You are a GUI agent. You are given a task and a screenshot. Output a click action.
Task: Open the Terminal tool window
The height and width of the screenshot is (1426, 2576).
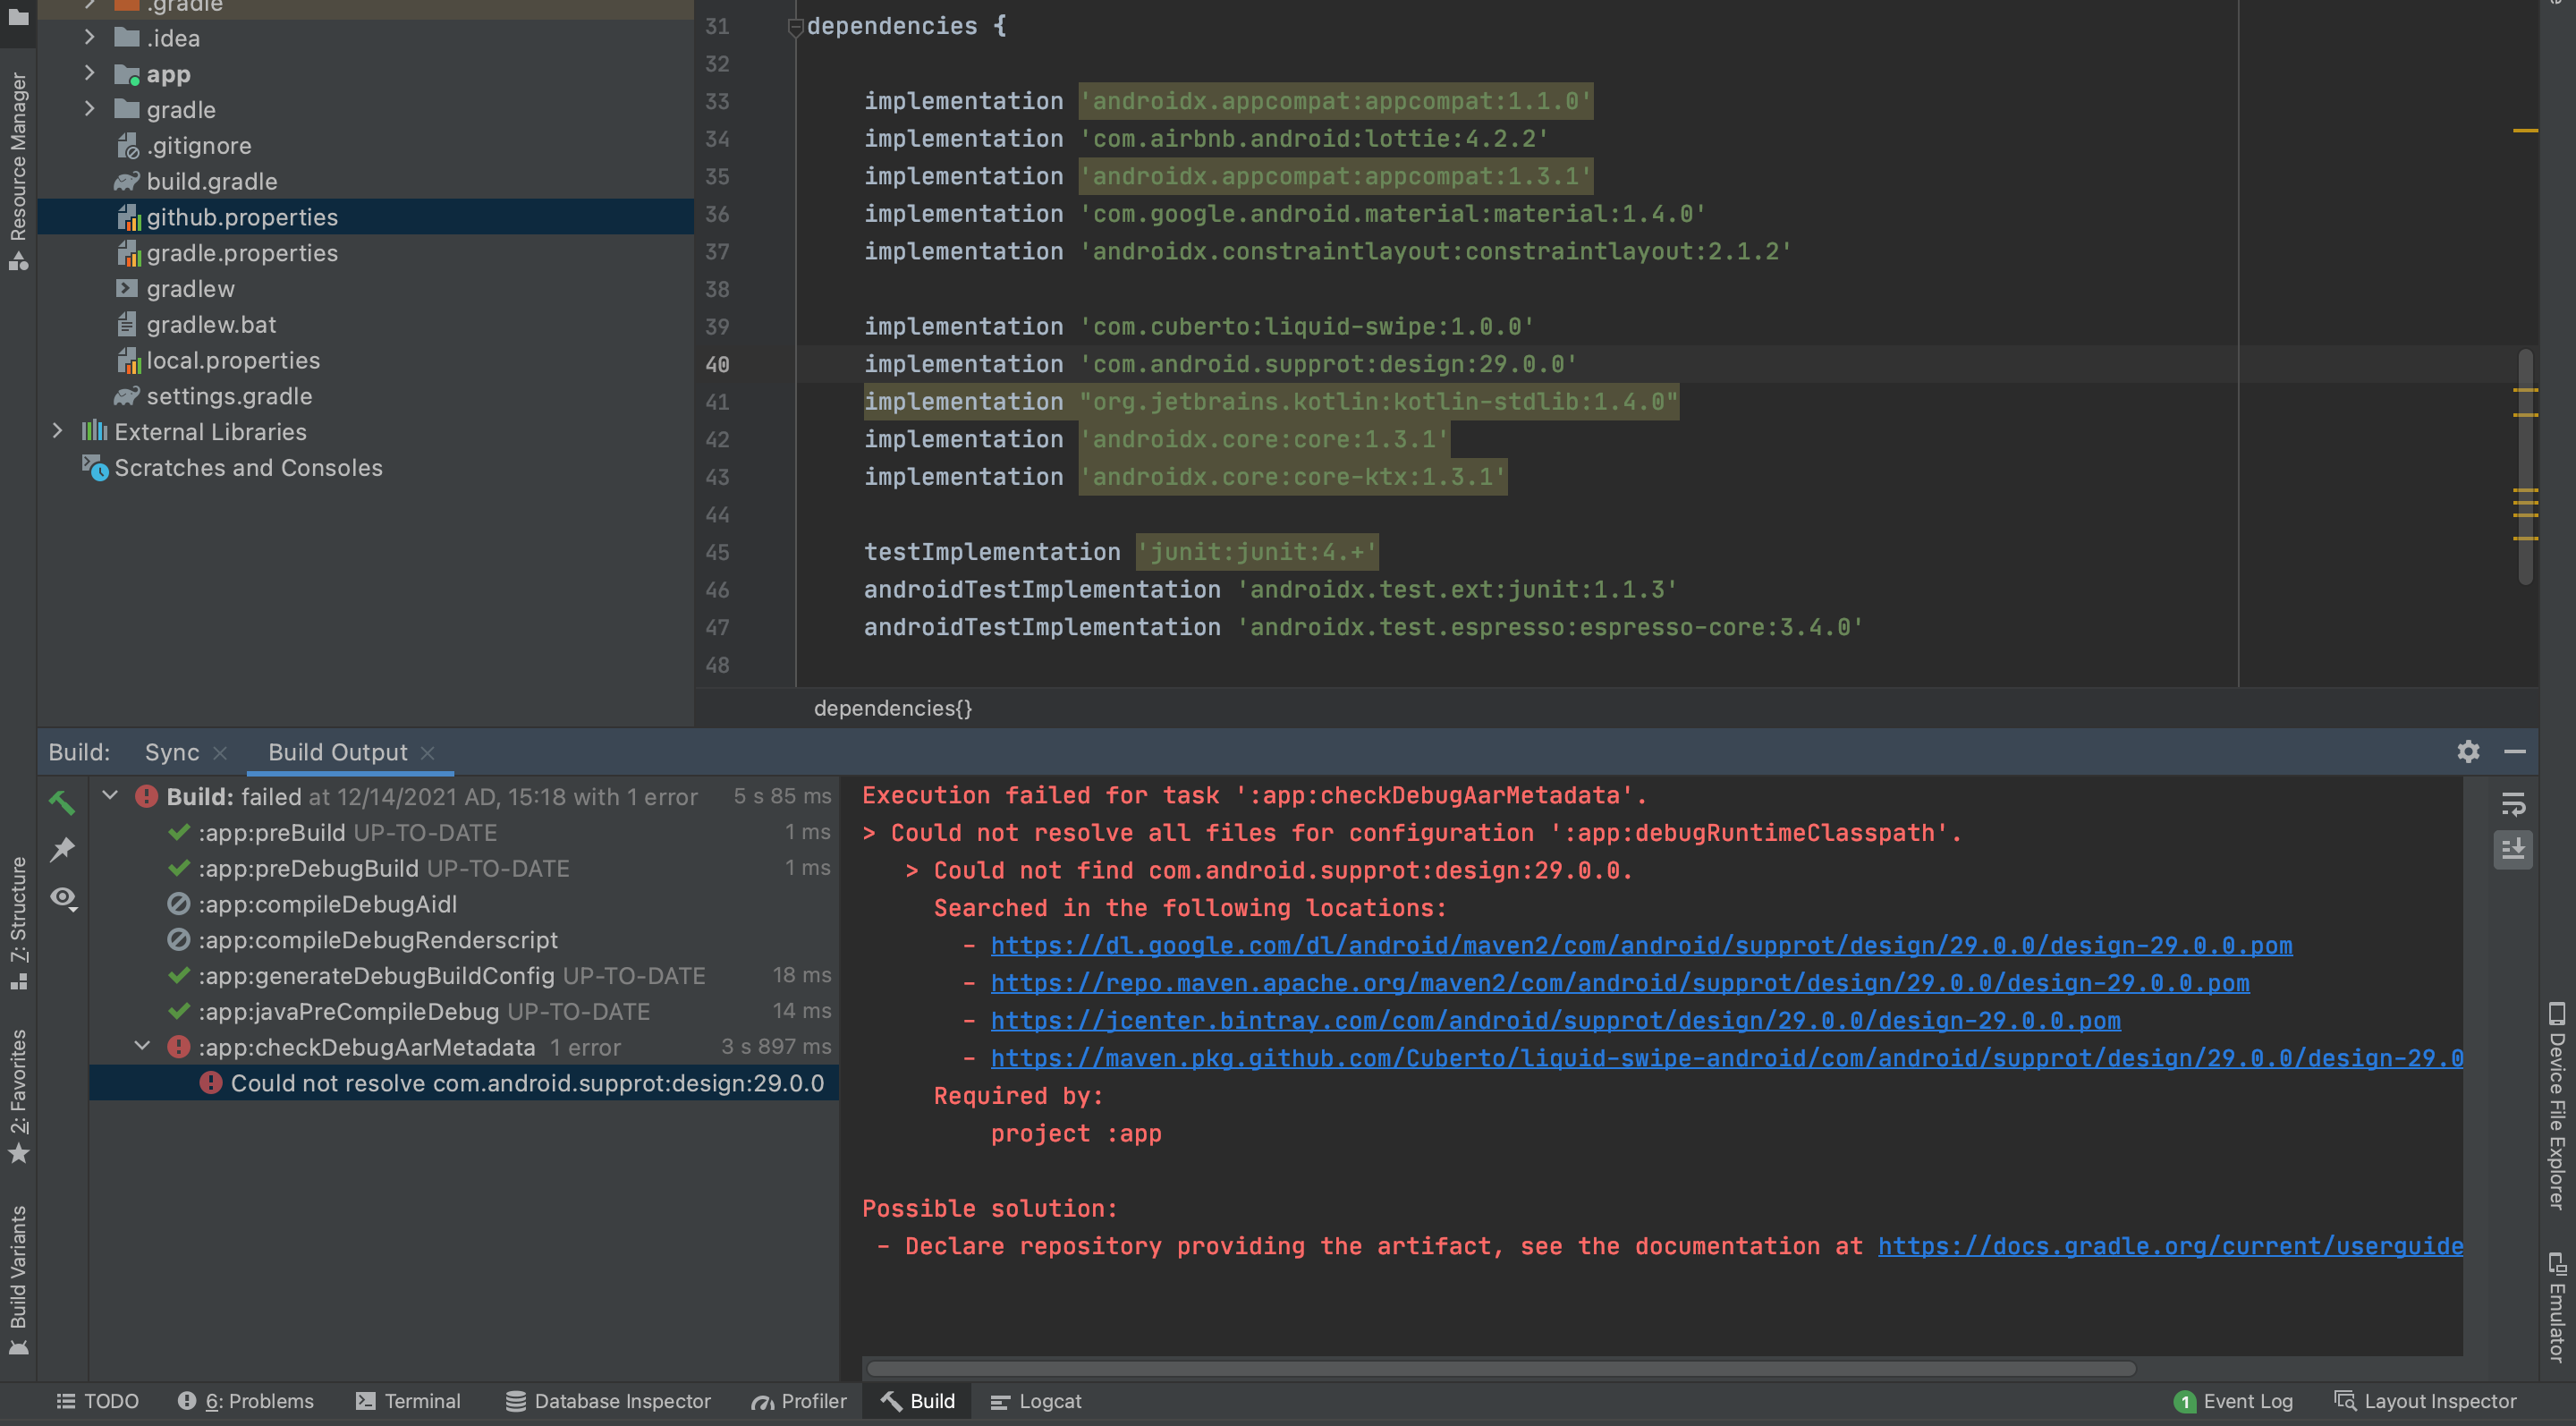(408, 1401)
